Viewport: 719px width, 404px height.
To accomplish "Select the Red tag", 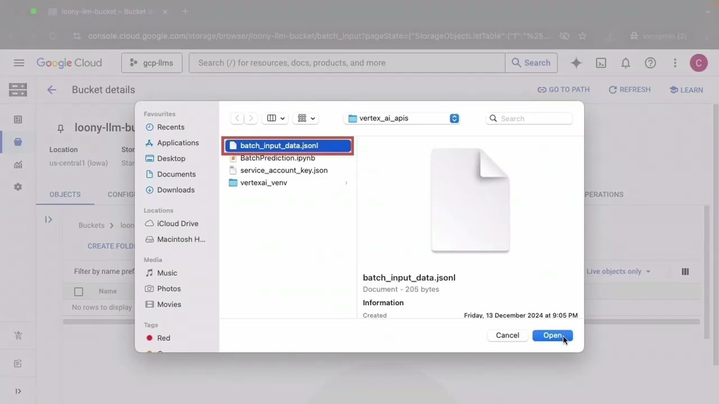I will point(163,338).
